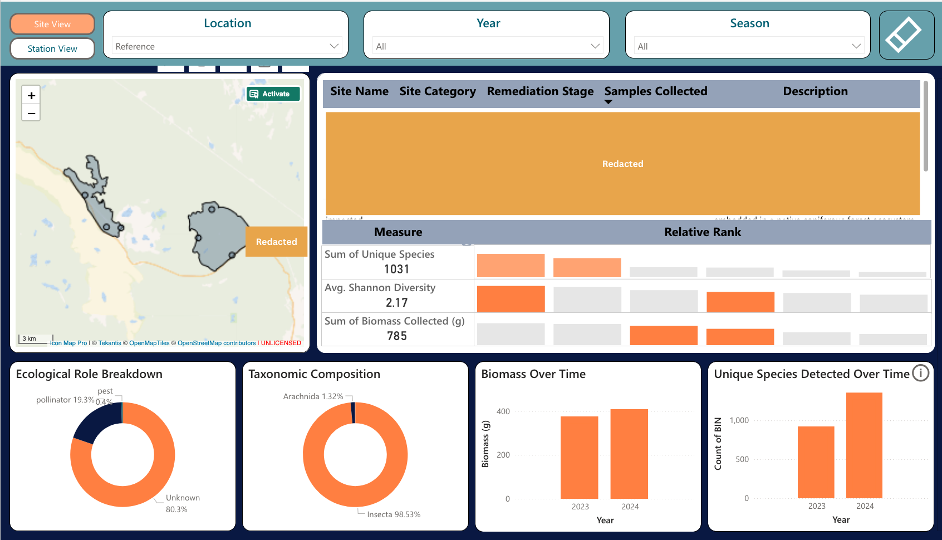942x540 pixels.
Task: Zoom out on the map
Action: pyautogui.click(x=32, y=113)
